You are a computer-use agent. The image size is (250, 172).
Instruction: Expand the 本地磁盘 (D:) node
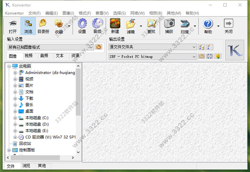pos(15,124)
